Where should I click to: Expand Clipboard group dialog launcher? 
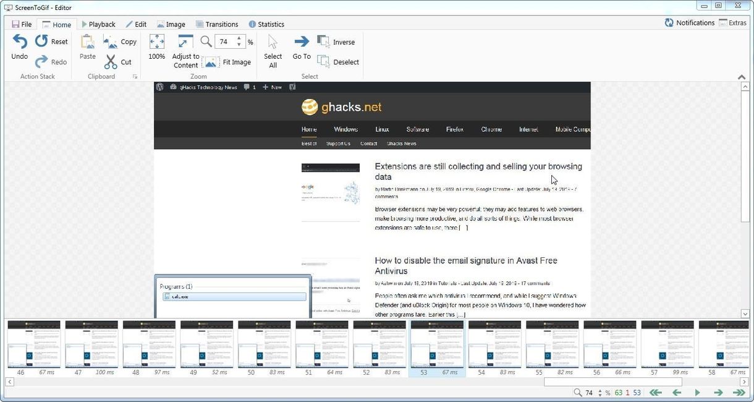coord(135,77)
